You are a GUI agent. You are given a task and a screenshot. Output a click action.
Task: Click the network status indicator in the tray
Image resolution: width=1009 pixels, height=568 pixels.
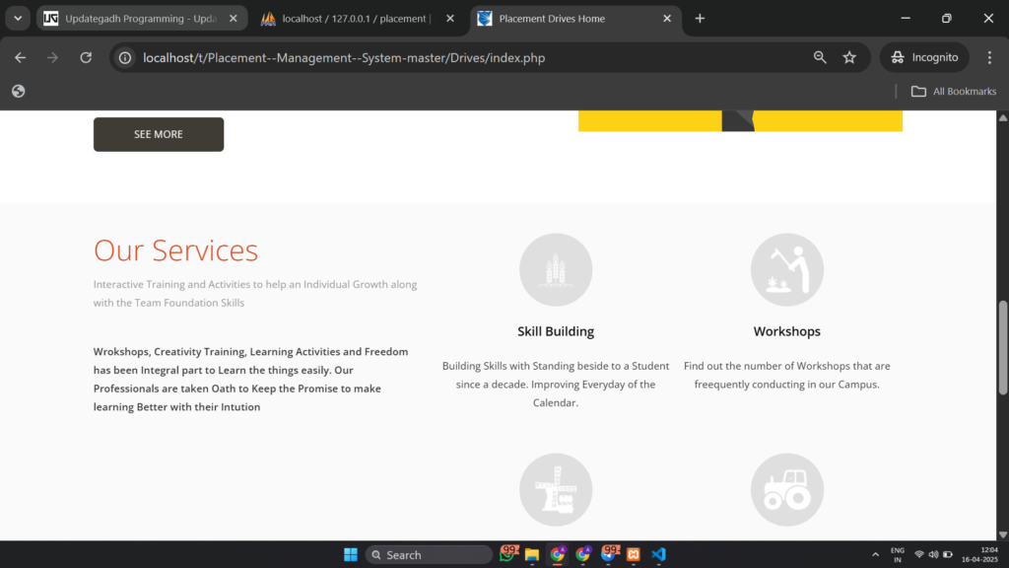(x=919, y=554)
